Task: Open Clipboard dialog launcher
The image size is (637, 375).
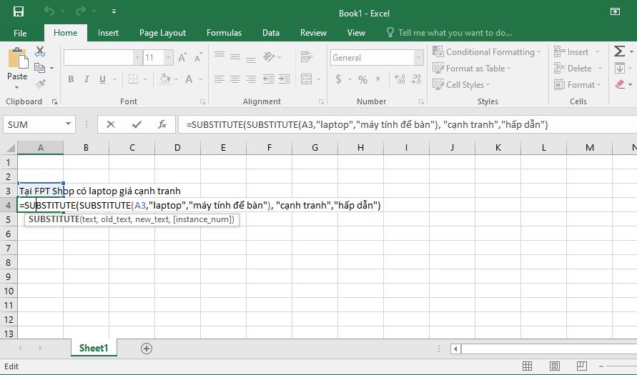Action: pos(54,102)
